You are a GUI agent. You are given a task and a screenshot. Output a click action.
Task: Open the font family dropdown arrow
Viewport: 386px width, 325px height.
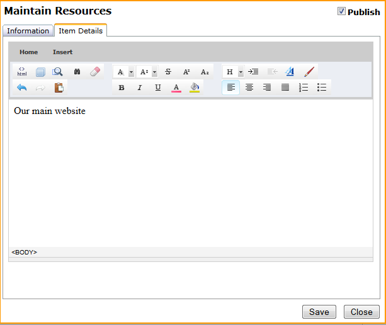[132, 72]
